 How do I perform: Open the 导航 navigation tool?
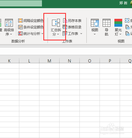pos(107,27)
